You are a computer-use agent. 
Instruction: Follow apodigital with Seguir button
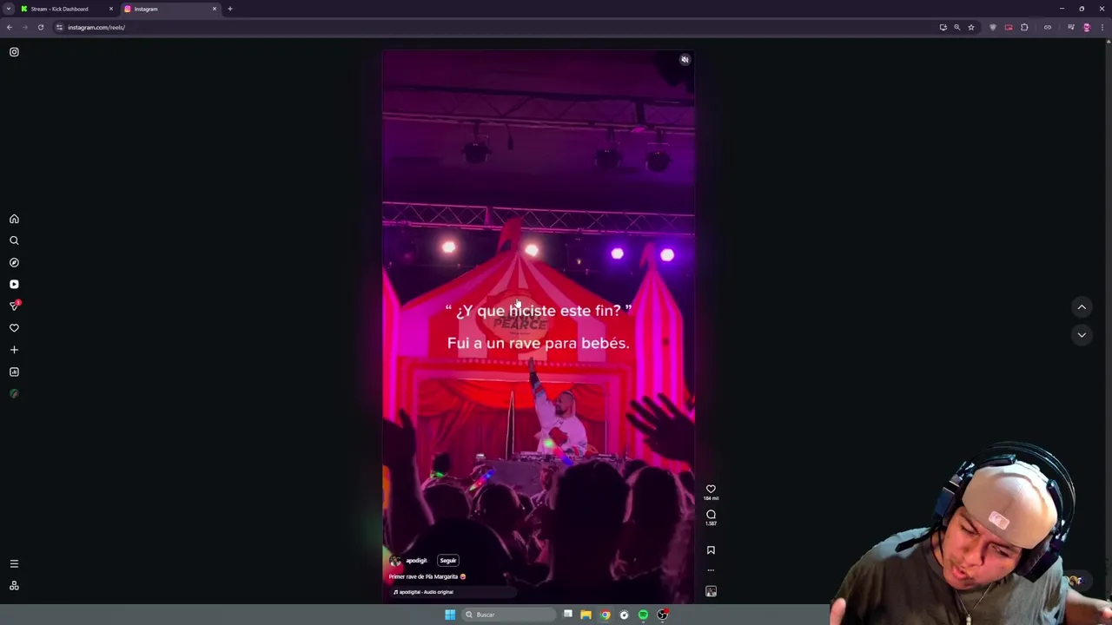tap(448, 561)
